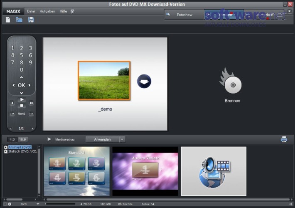Image resolution: width=295 pixels, height=208 pixels.
Task: Click the remote stop button
Action: click(x=22, y=106)
